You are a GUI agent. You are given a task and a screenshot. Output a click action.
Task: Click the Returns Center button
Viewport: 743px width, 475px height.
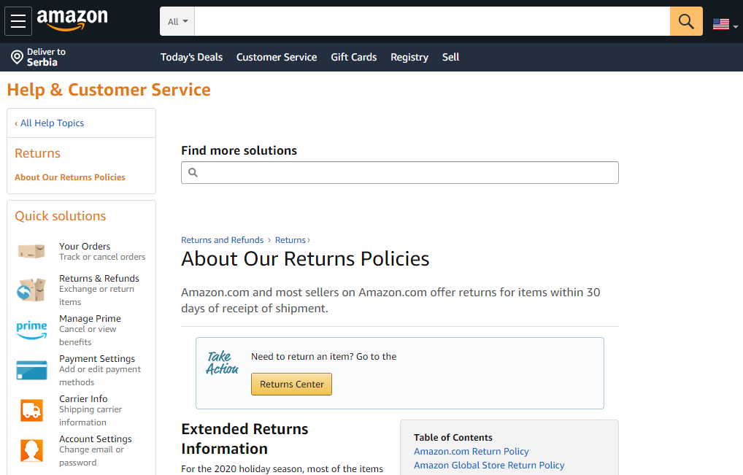[291, 384]
